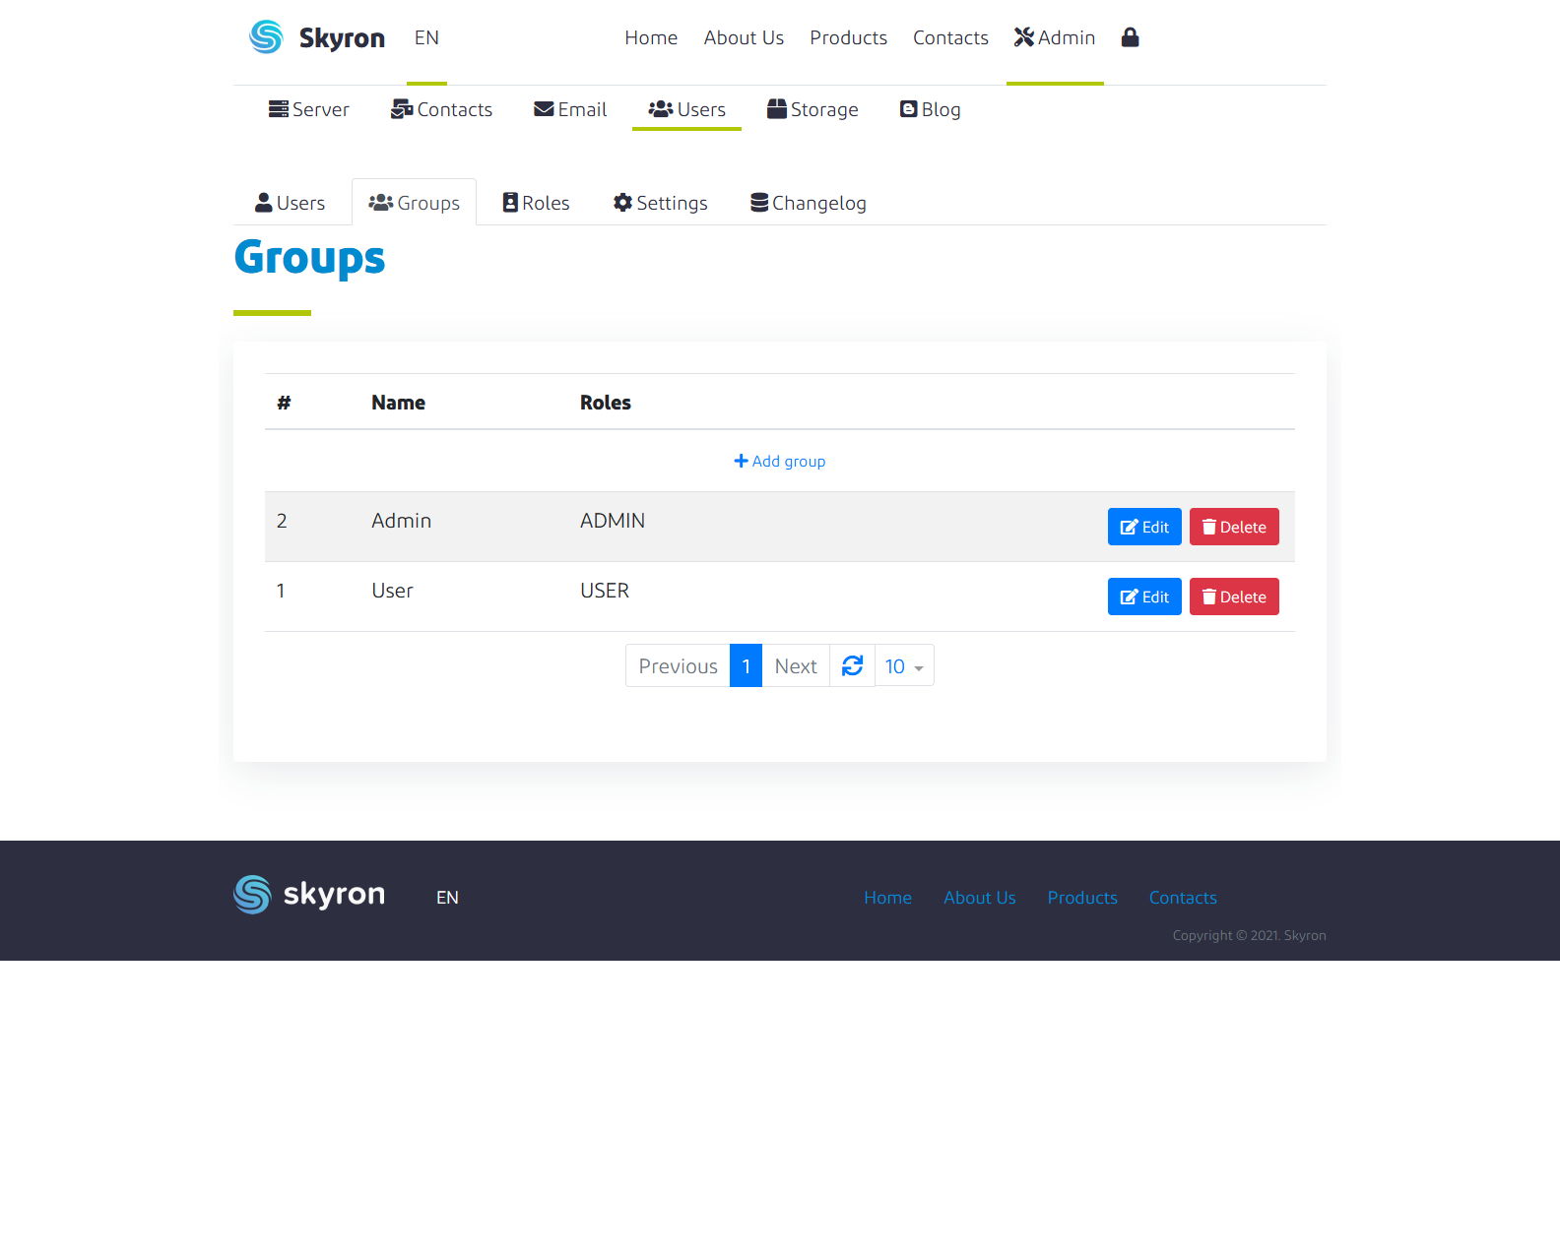1560x1256 pixels.
Task: Open the footer EN language selector
Action: pyautogui.click(x=447, y=898)
